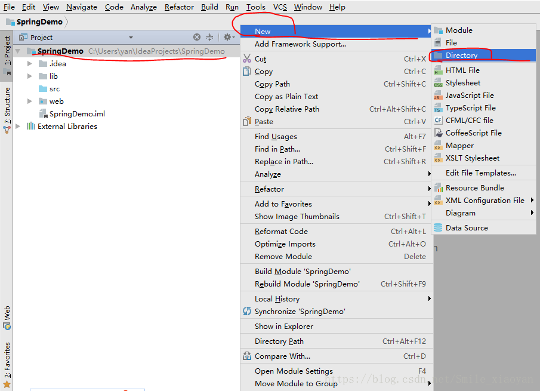The height and width of the screenshot is (391, 540).
Task: Expand the lib folder
Action: pyautogui.click(x=30, y=76)
